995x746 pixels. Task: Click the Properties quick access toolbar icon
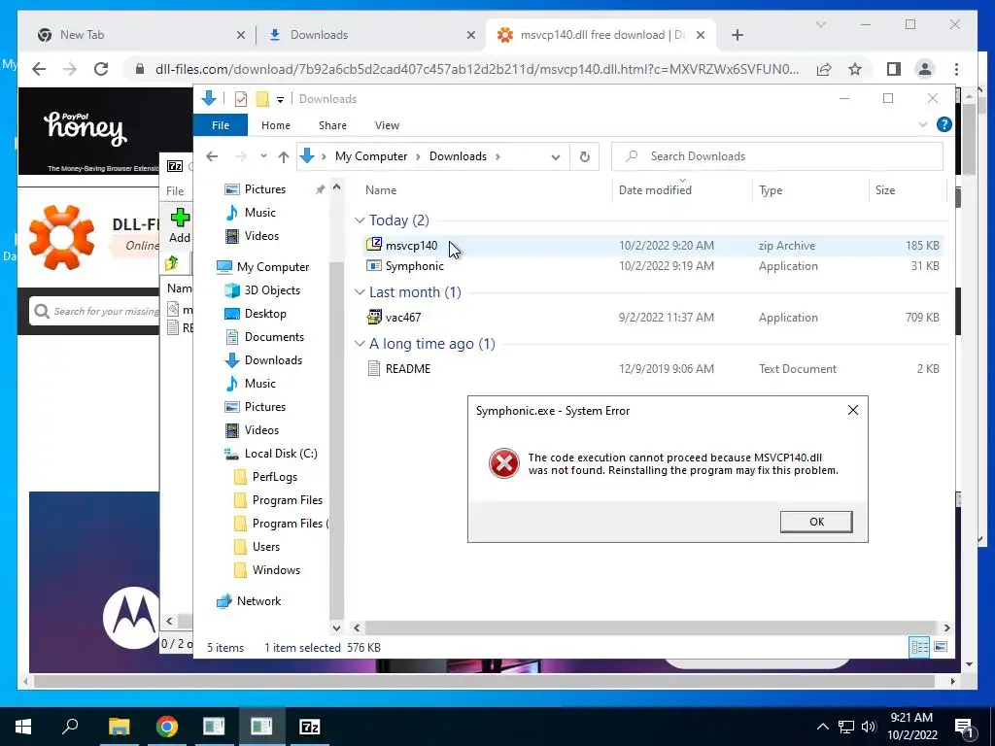pos(241,99)
